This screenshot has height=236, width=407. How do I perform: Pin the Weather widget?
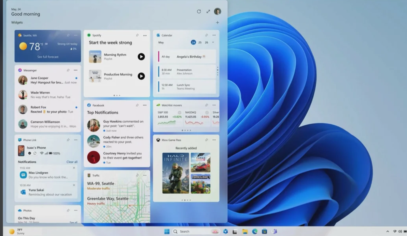pos(68,35)
